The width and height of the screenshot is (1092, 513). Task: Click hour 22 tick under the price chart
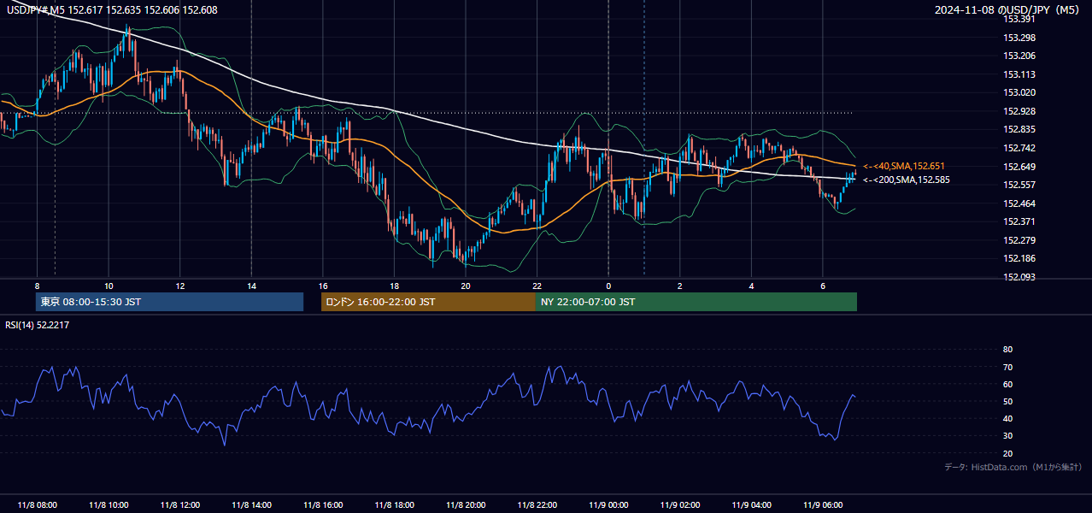(537, 286)
